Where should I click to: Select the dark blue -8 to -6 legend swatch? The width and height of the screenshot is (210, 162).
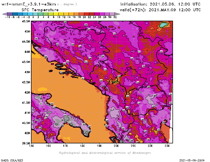click(15, 14)
